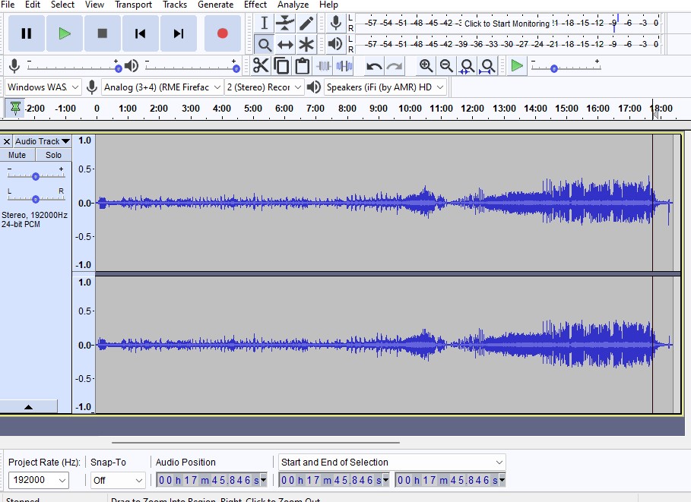The image size is (691, 502).
Task: Start playback with the green Play button
Action: tap(65, 33)
